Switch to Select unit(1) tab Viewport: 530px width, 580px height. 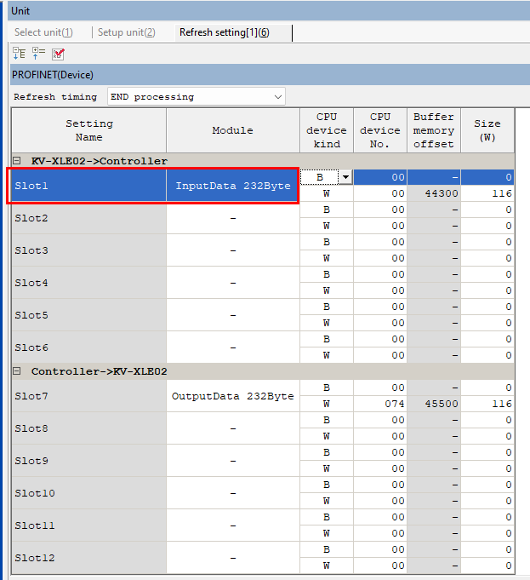tap(43, 32)
